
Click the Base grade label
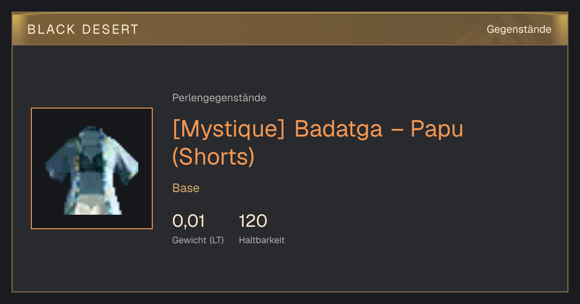click(x=186, y=188)
